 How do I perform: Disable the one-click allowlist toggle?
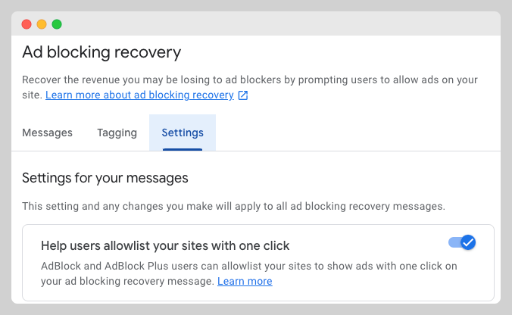(462, 242)
